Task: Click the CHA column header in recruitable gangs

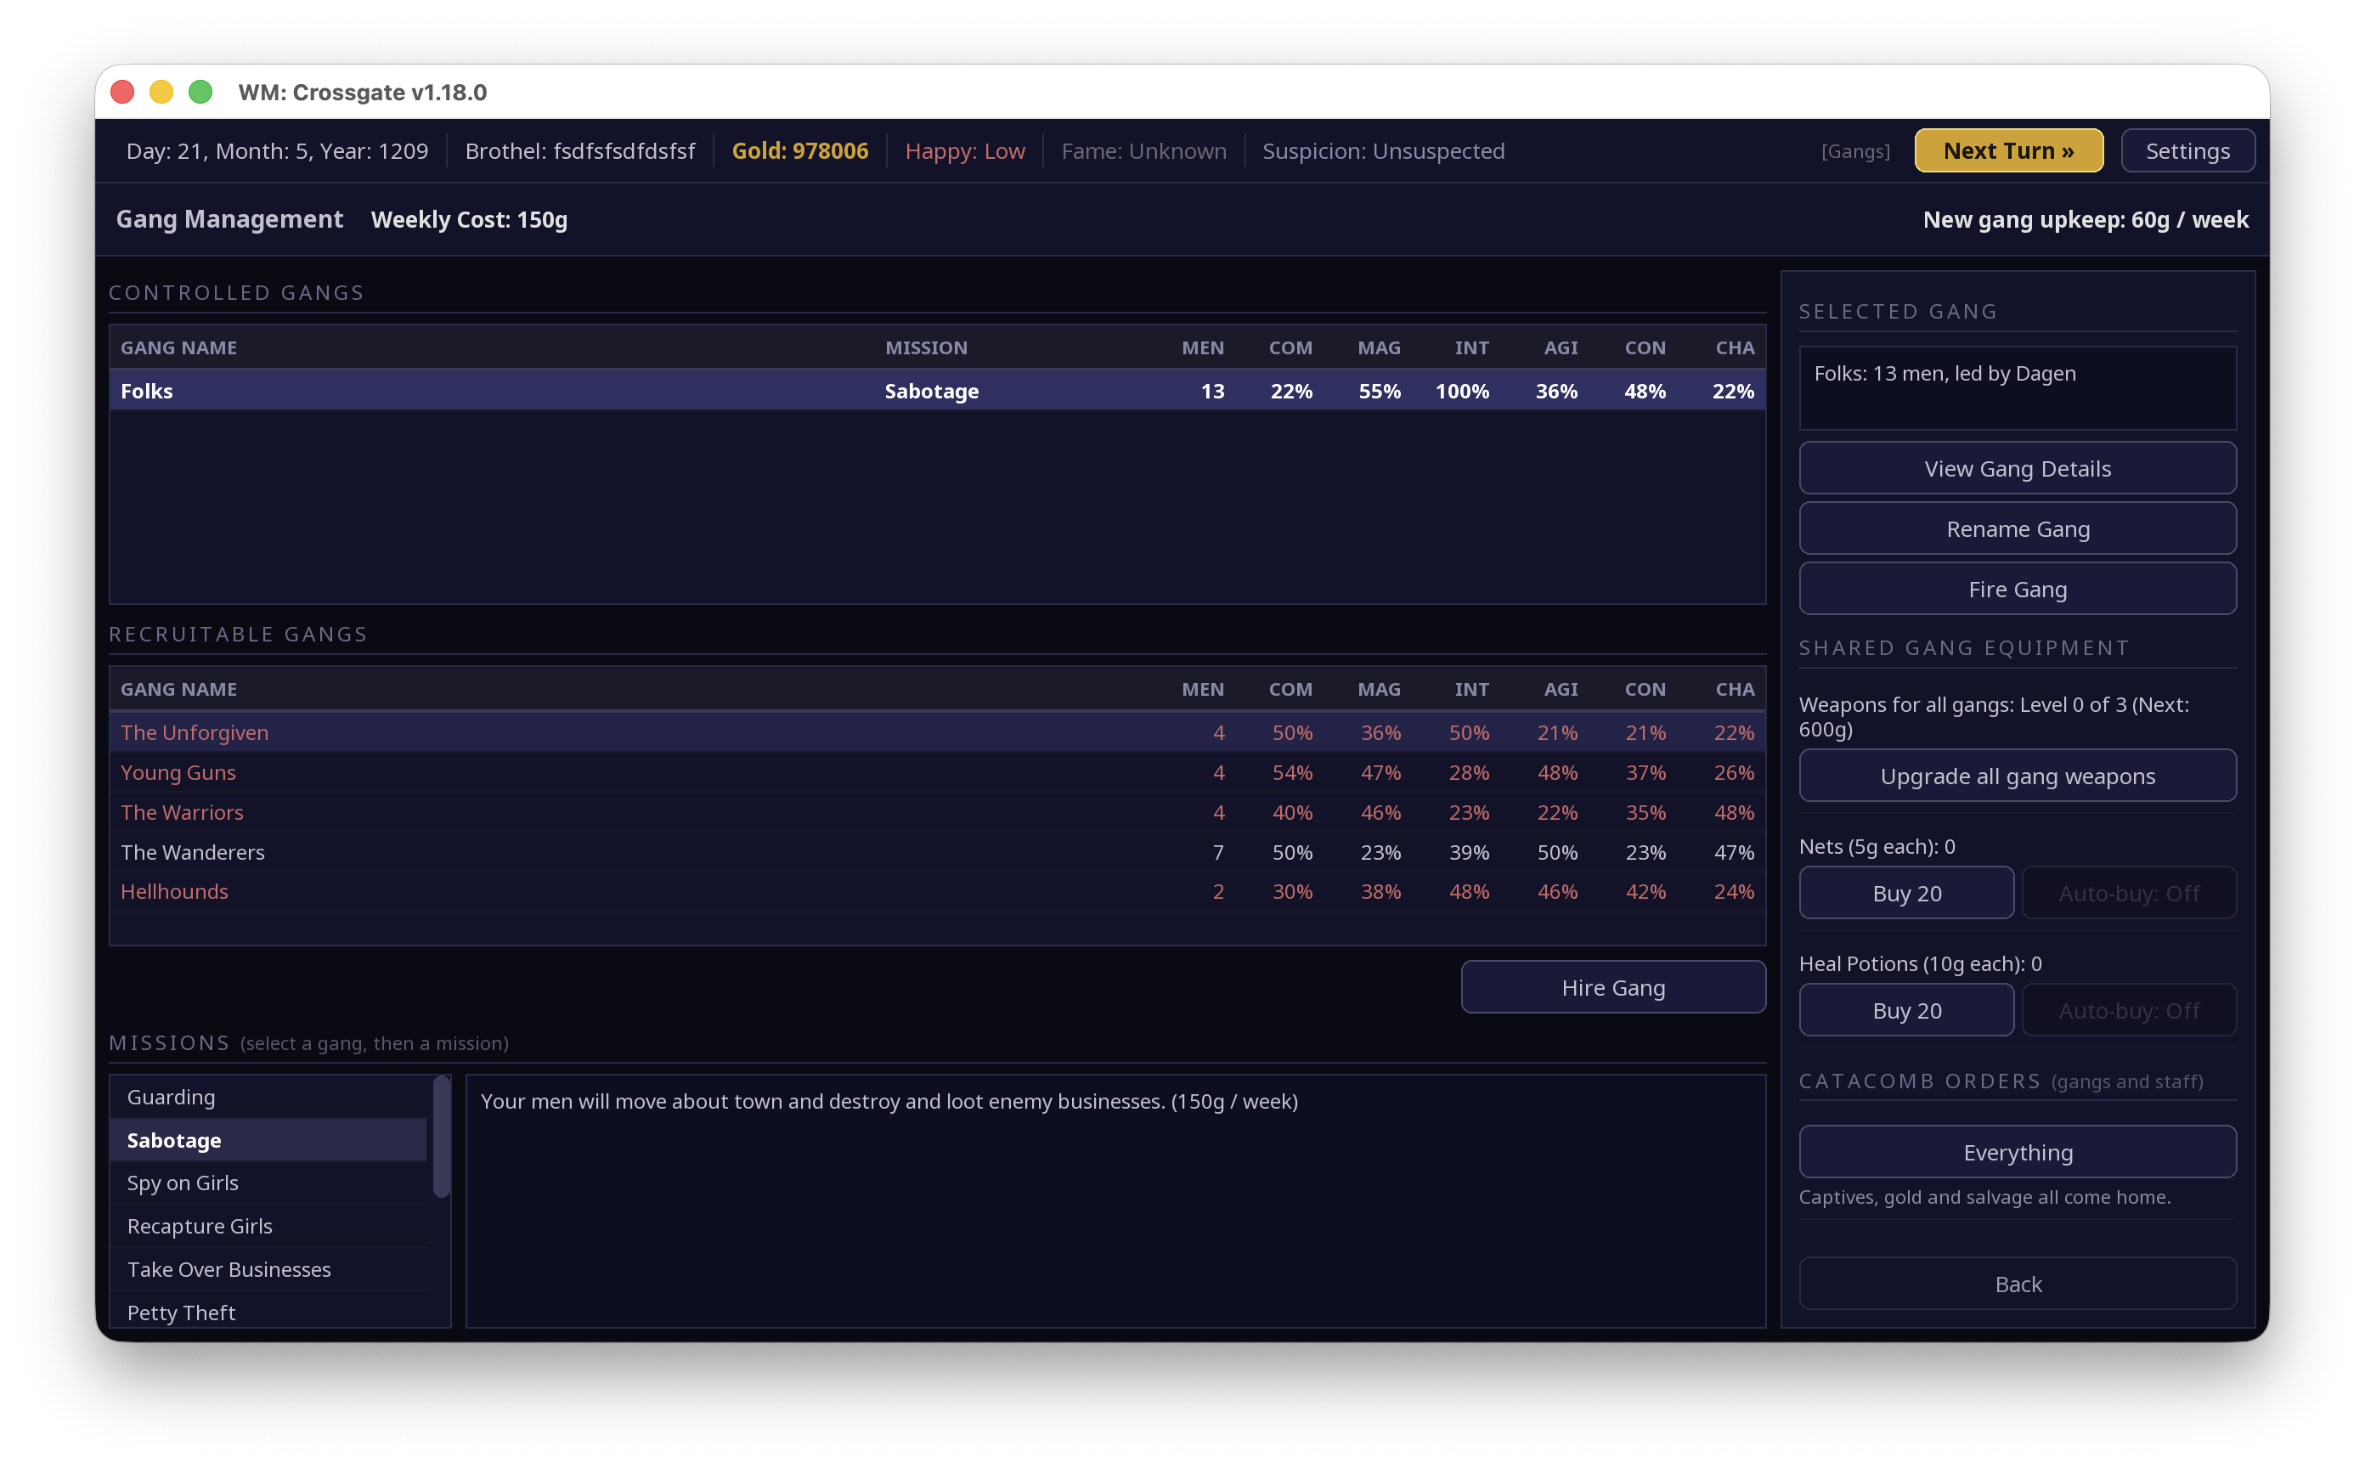Action: pos(1734,688)
